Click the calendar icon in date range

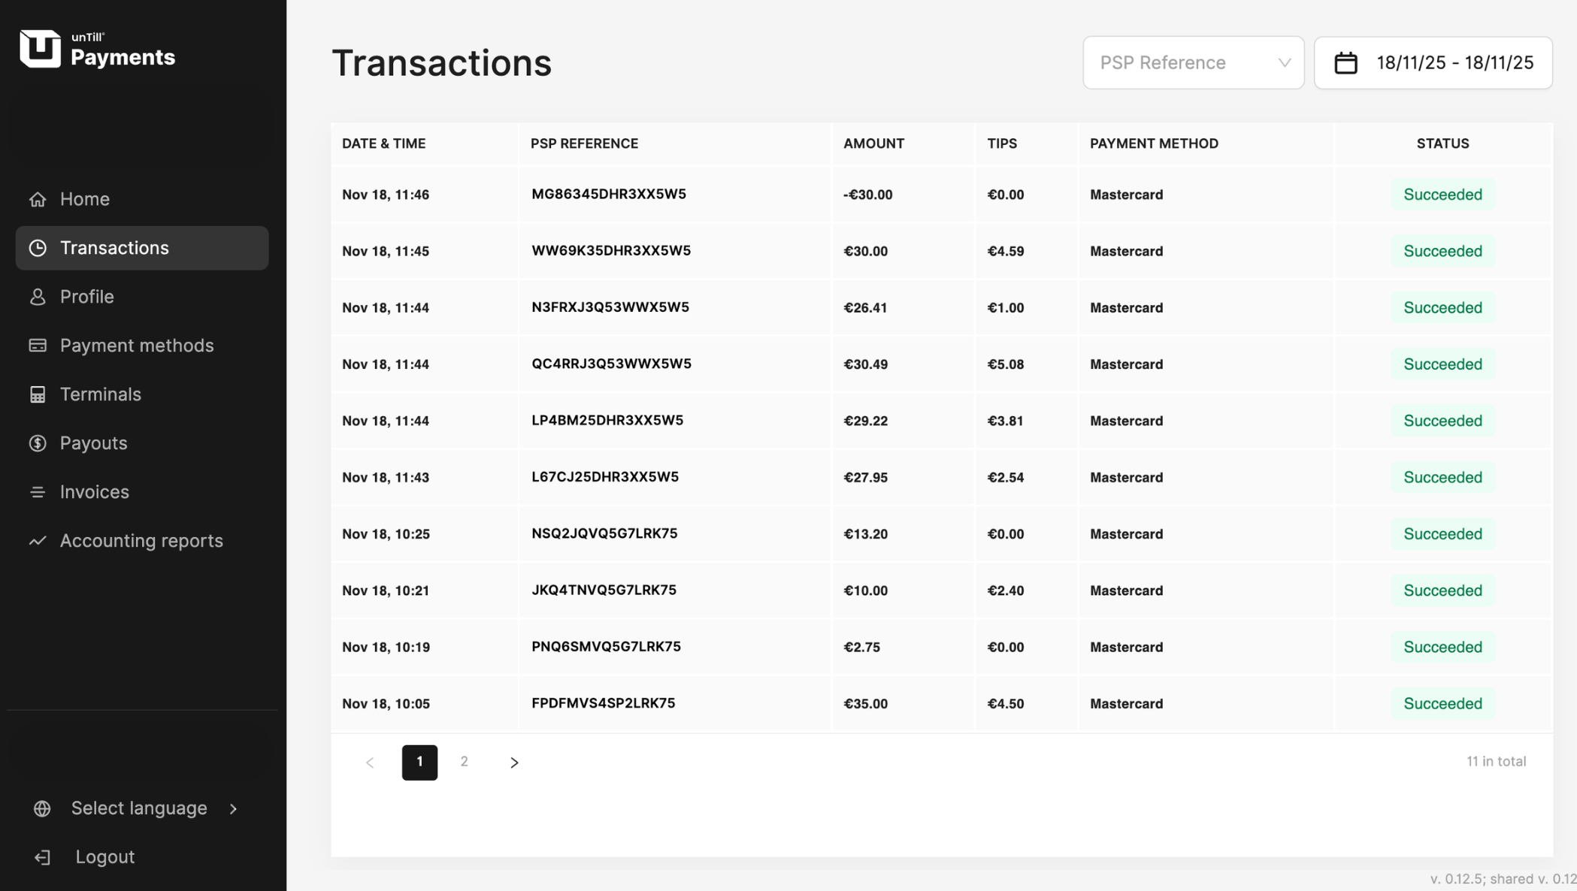(x=1345, y=63)
